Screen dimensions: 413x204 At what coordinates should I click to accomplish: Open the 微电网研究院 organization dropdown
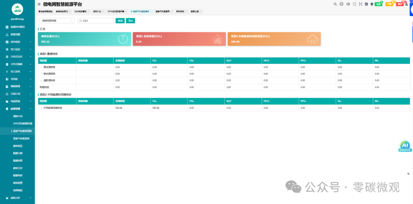coord(57,21)
